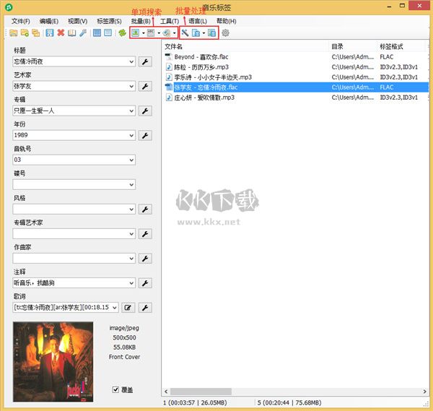
Task: Click the red X delete icon
Action: (61, 33)
